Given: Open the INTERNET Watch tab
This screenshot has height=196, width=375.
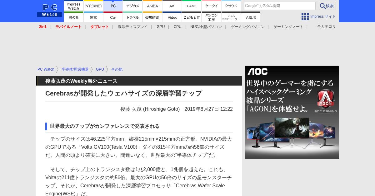Looking at the screenshot, I should [93, 6].
